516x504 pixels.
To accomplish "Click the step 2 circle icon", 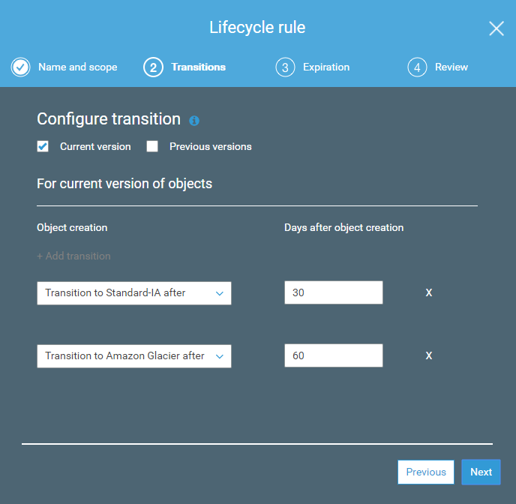I will (153, 67).
